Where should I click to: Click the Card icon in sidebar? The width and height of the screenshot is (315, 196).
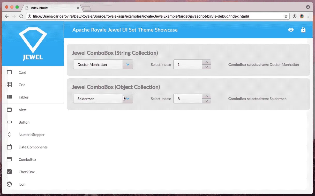(9, 72)
